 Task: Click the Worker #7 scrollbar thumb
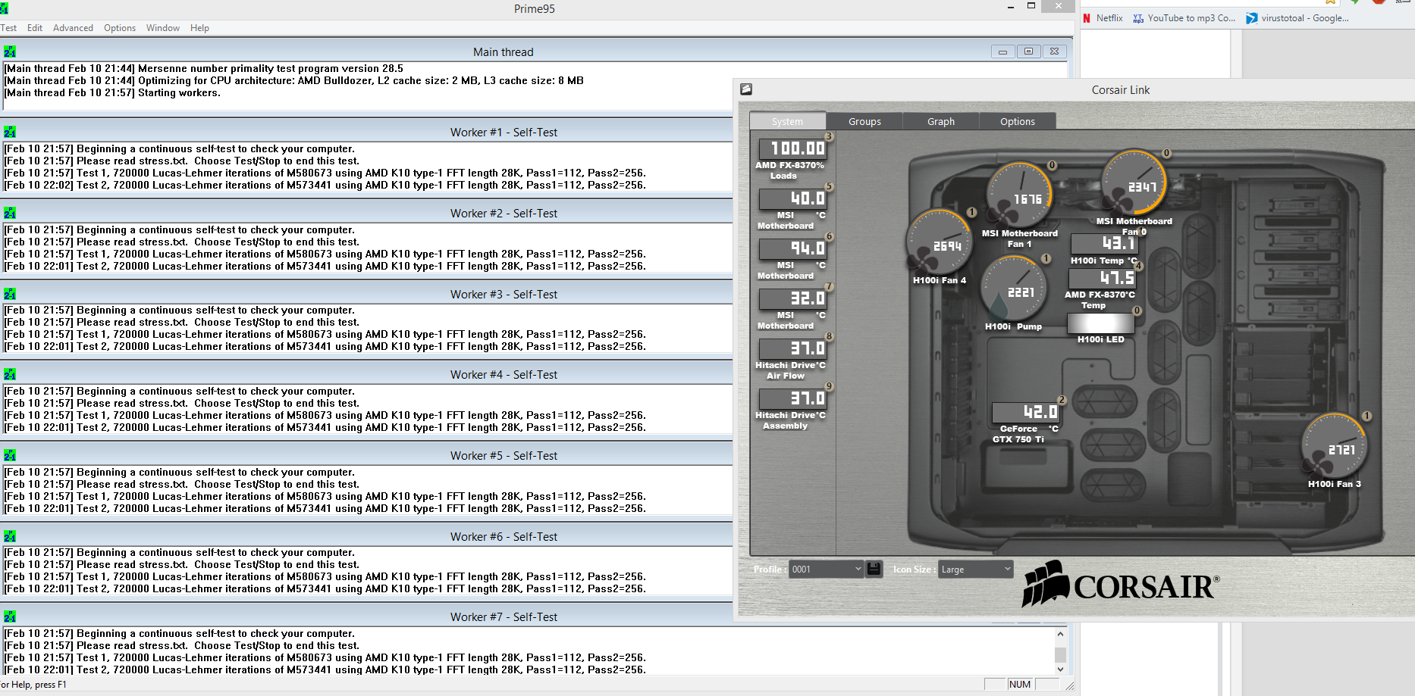point(1060,655)
